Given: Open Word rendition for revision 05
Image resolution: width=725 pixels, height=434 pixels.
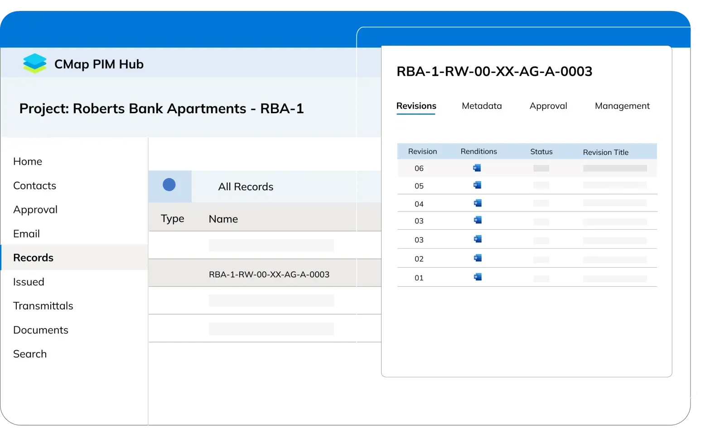Looking at the screenshot, I should point(477,185).
